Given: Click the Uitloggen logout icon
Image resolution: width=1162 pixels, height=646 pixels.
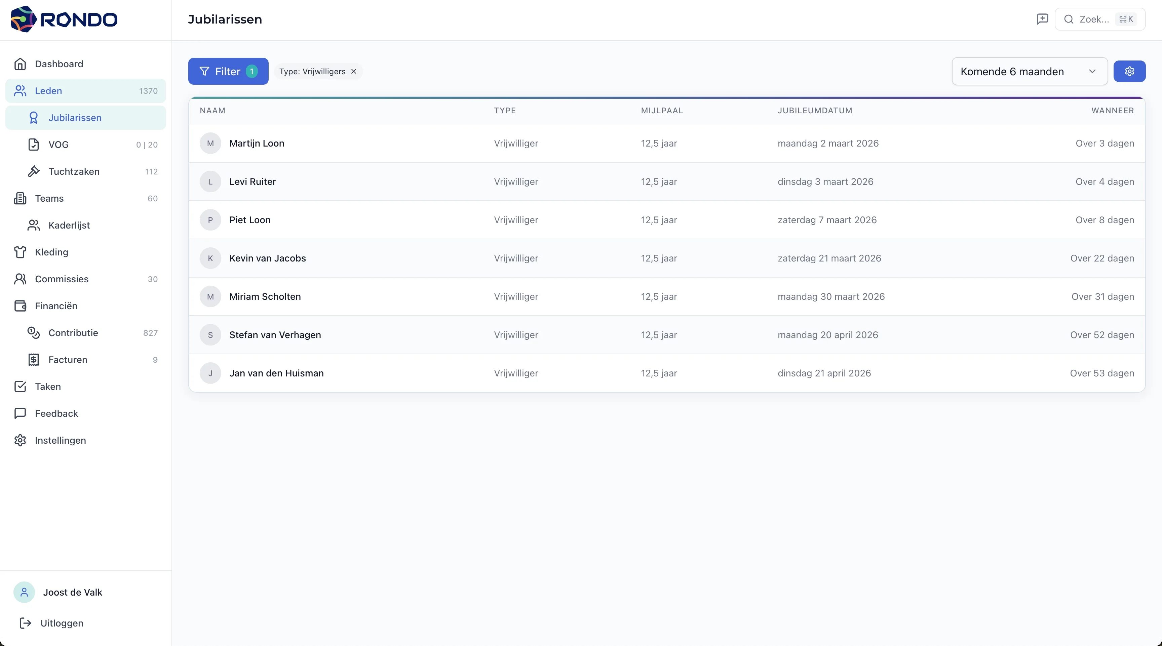Looking at the screenshot, I should (x=26, y=623).
